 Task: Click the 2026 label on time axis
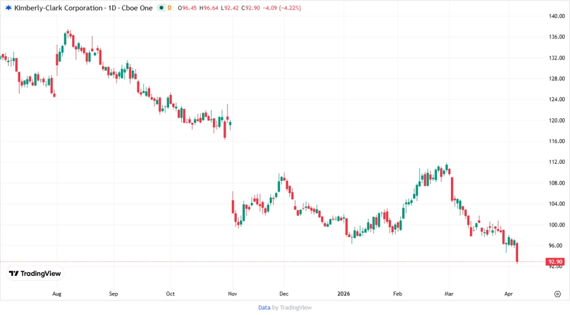[343, 293]
